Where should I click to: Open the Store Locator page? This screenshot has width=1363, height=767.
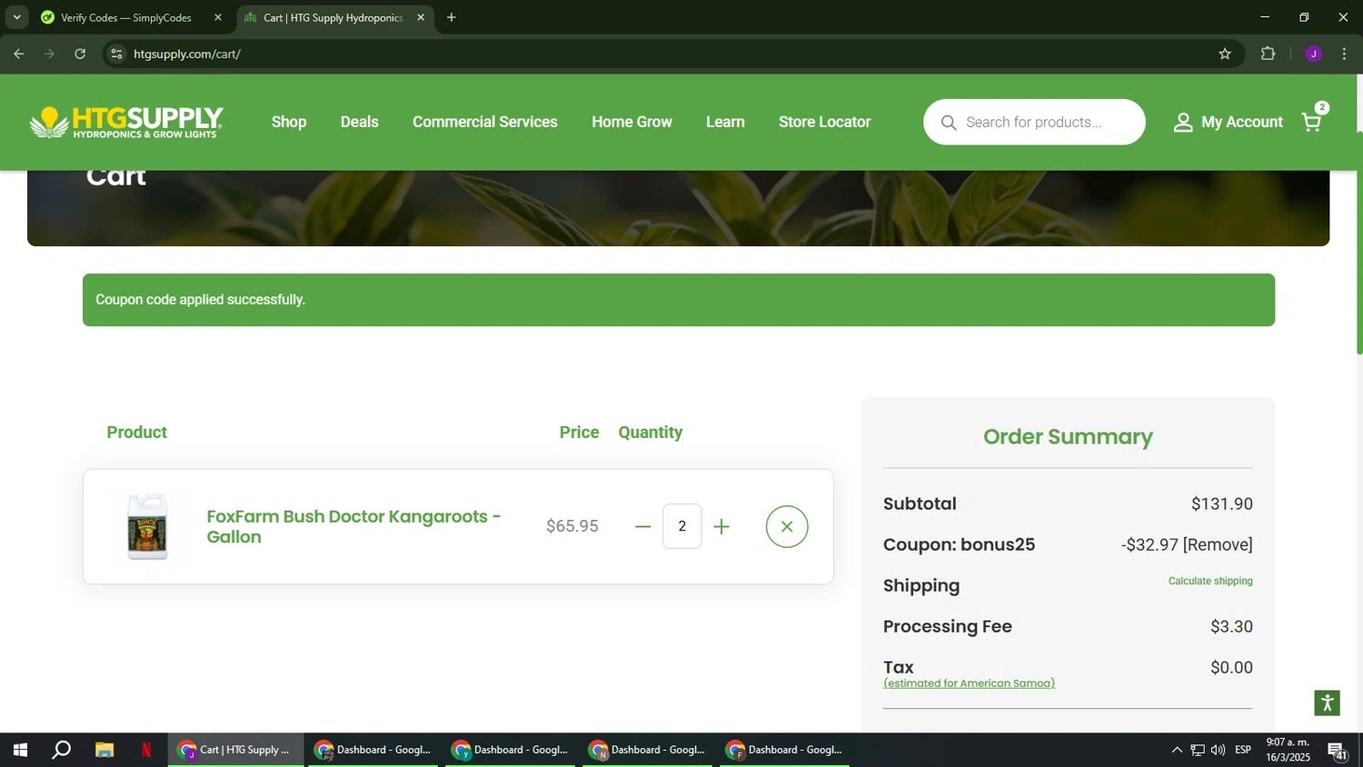(824, 122)
